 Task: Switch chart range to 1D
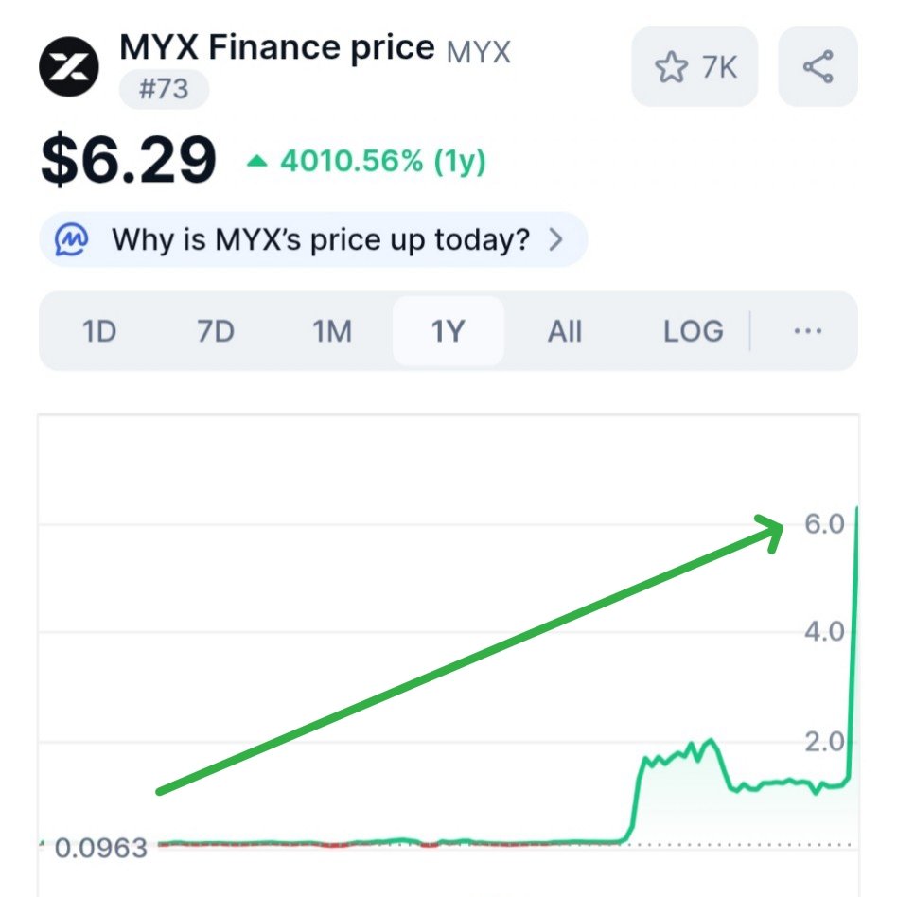click(98, 331)
